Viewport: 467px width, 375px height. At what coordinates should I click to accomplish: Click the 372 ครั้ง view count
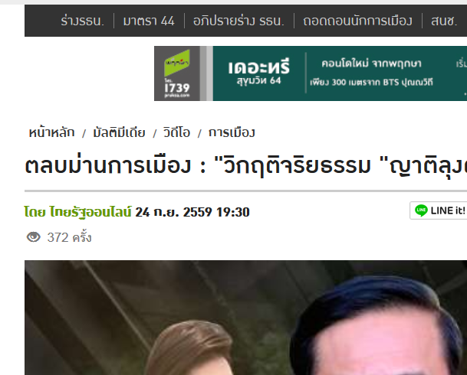(x=69, y=237)
